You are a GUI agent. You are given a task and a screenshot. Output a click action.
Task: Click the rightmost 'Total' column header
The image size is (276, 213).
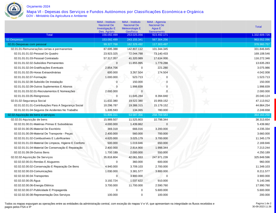tap(258, 27)
